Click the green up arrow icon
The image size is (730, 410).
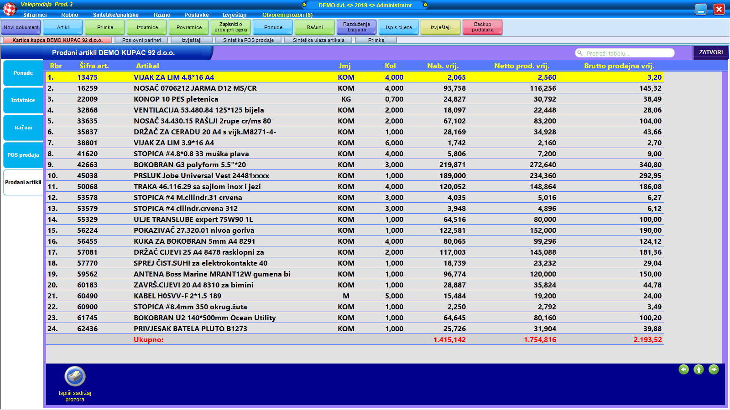tap(699, 369)
